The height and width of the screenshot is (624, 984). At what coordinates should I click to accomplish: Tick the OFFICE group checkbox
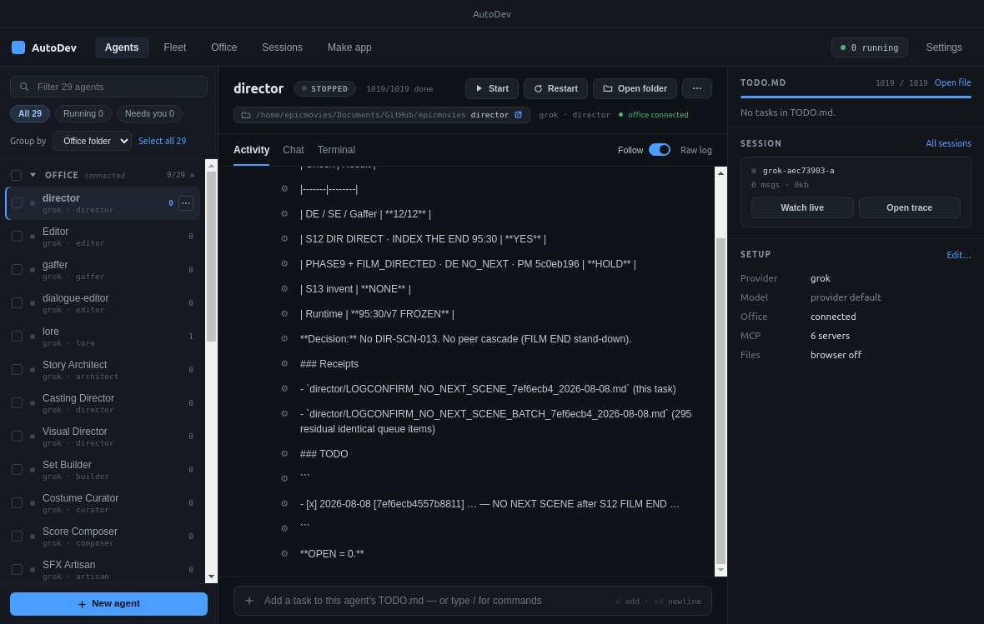click(17, 176)
